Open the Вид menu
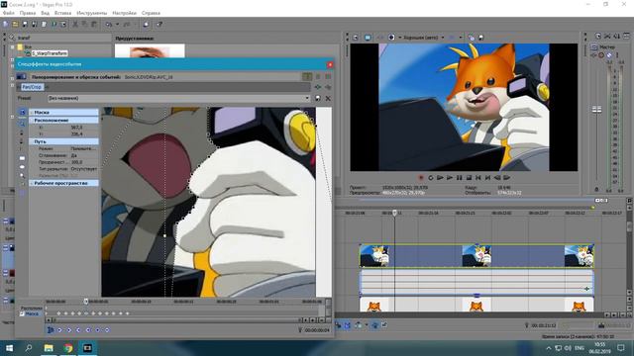 [x=45, y=13]
